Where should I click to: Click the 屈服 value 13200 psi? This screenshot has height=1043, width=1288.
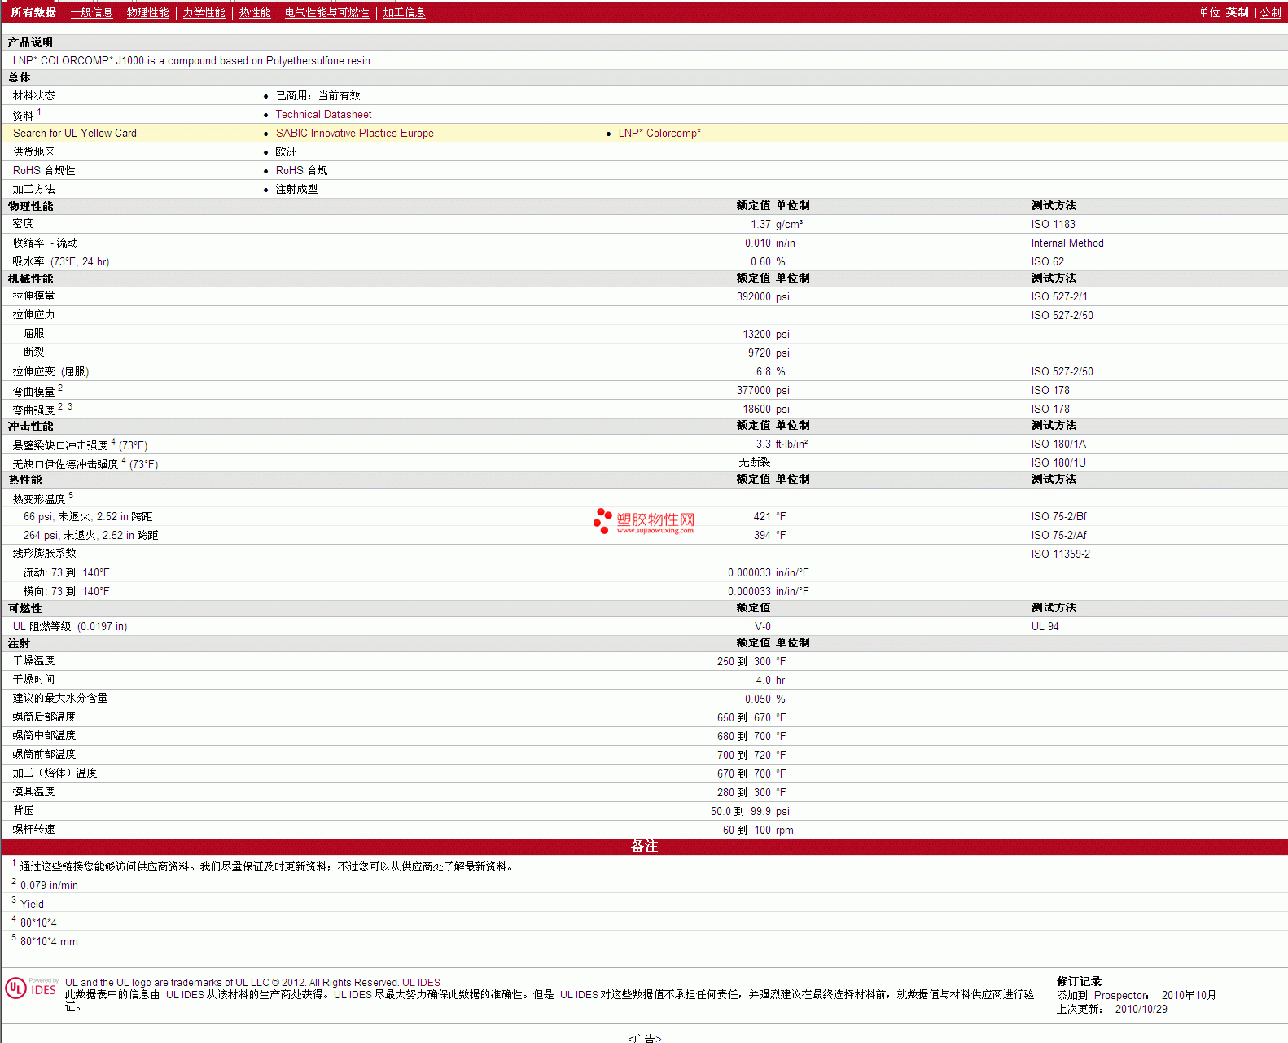[766, 335]
